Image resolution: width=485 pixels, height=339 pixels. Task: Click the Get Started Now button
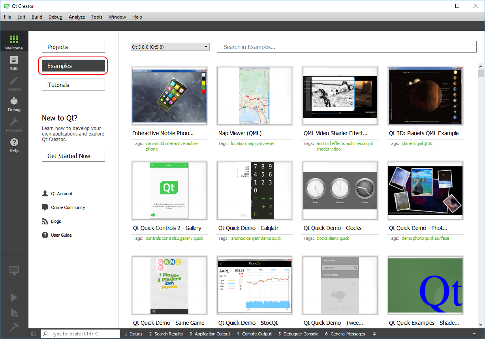tap(73, 156)
